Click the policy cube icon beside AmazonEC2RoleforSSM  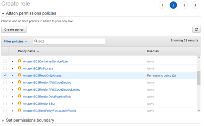tap(20, 103)
